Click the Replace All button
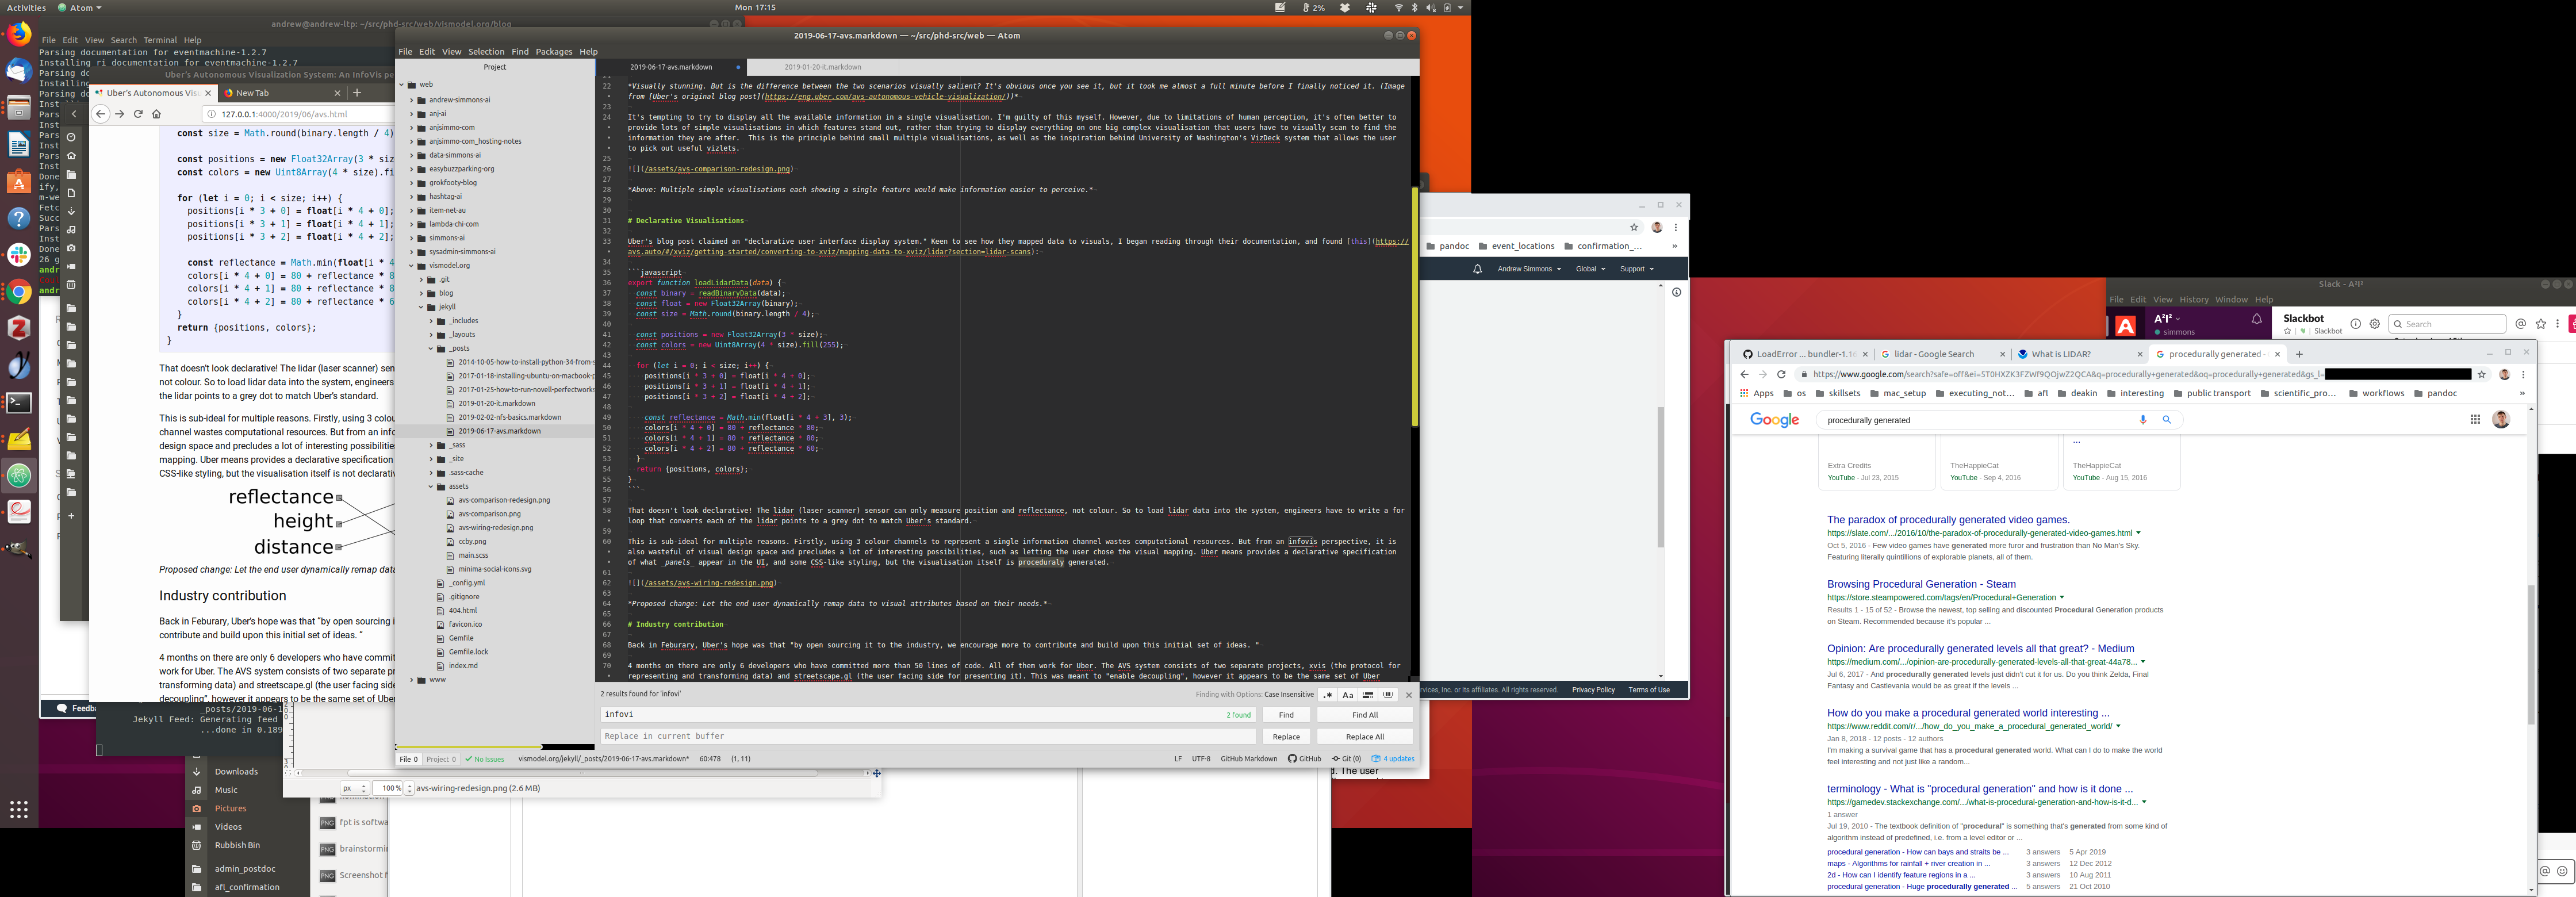Screen dimensions: 2576x897 click(x=1364, y=737)
